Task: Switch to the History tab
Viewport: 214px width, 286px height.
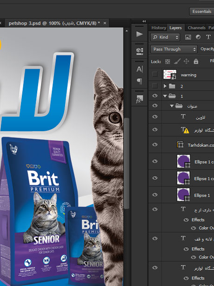Action: coord(159,28)
